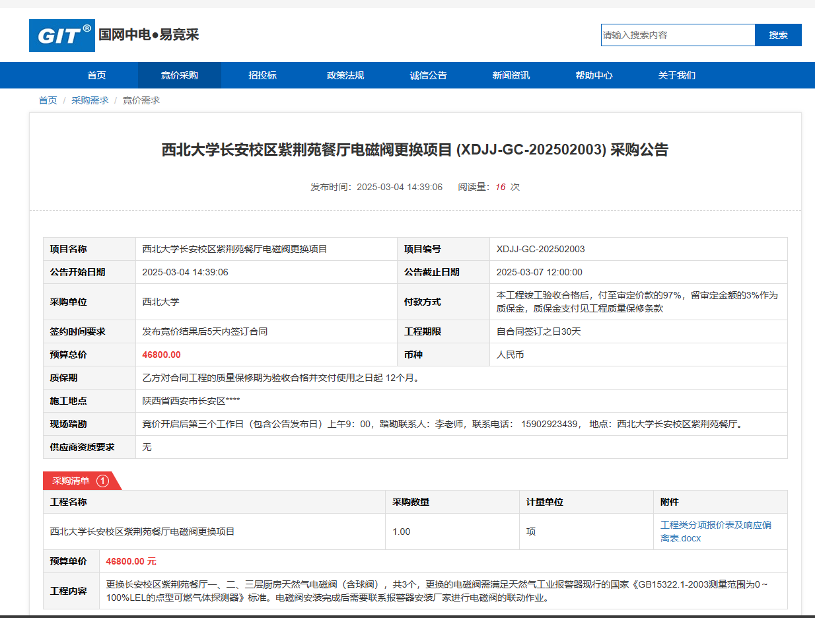The height and width of the screenshot is (618, 815).
Task: Click the red 46800.00 budget total value
Action: [x=161, y=355]
